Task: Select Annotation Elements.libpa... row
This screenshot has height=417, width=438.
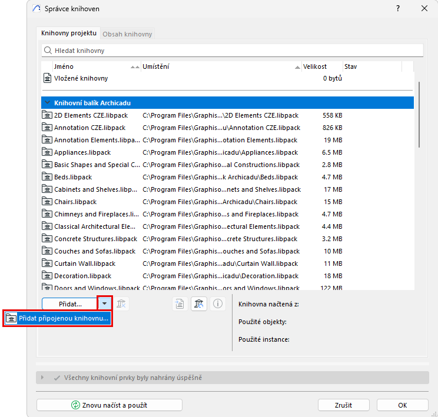Action: (x=227, y=140)
